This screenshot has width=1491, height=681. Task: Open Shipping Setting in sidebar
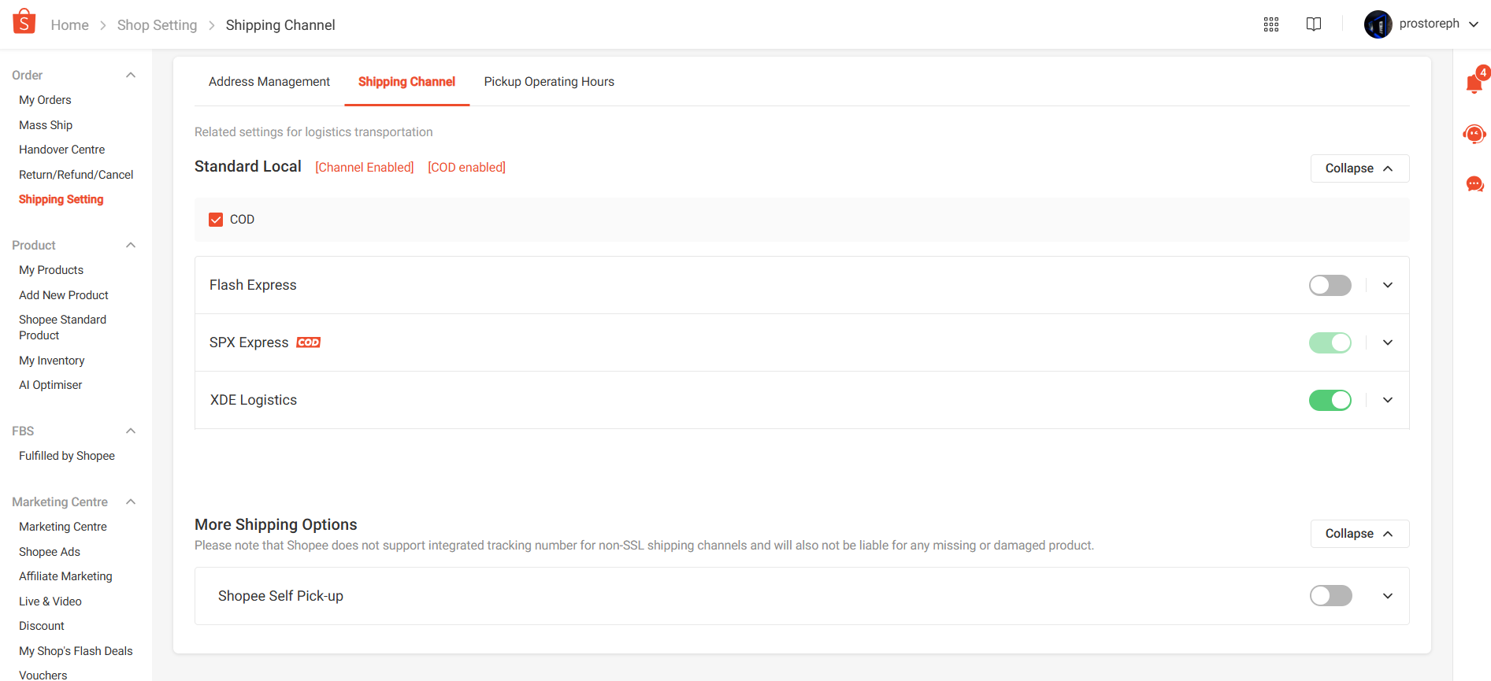61,199
